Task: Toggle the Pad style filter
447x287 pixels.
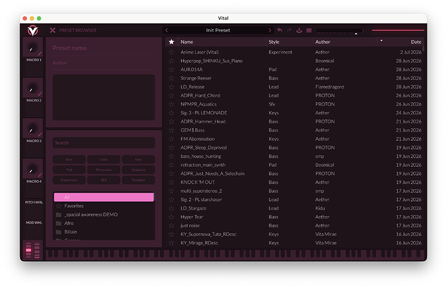Action: pyautogui.click(x=69, y=170)
